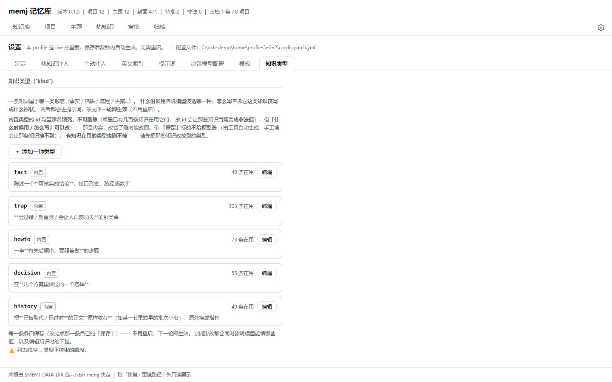Edit the howto knowledge type
The image size is (612, 382).
(267, 239)
